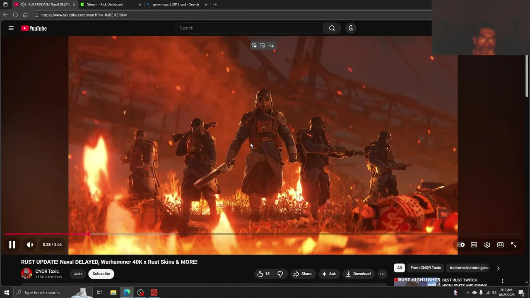Open the Rust game taskbar icon
Viewport: 530px width, 298px height.
(x=154, y=293)
